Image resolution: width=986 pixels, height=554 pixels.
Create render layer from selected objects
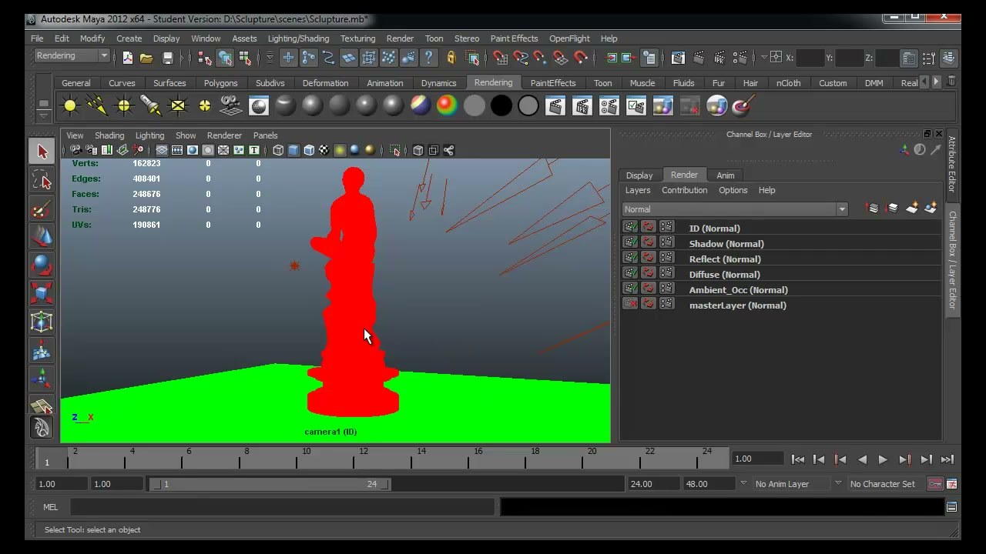(x=931, y=209)
